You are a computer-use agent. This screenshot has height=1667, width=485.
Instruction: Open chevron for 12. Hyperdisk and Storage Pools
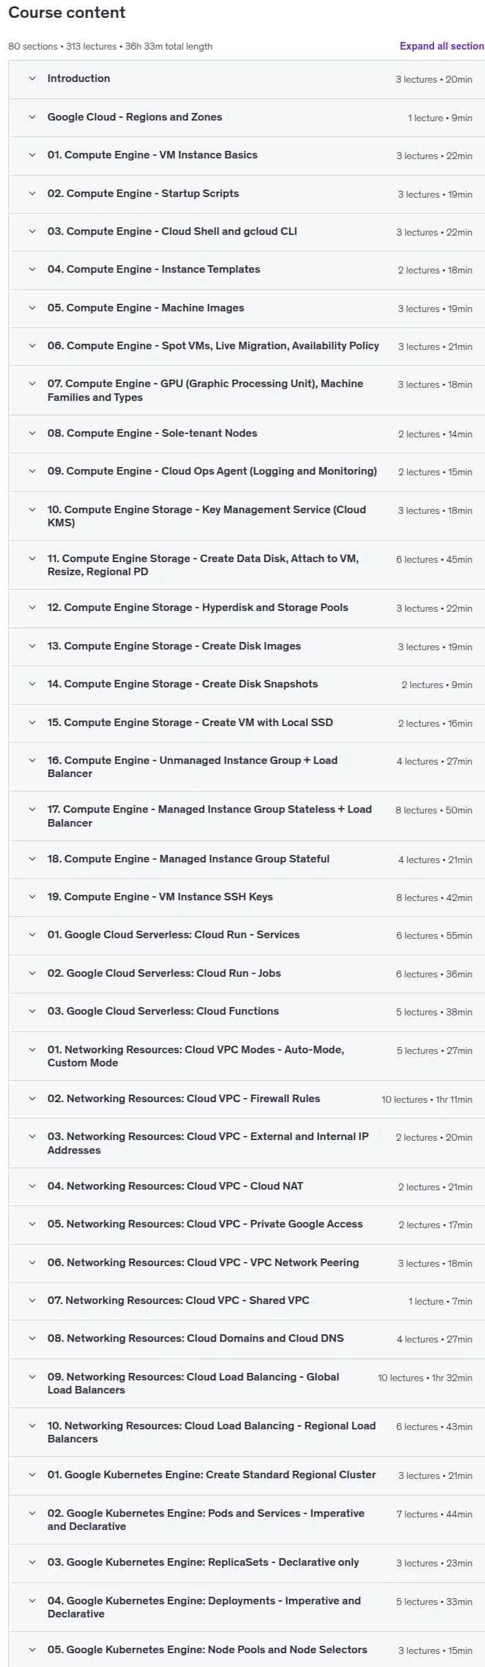coord(32,608)
